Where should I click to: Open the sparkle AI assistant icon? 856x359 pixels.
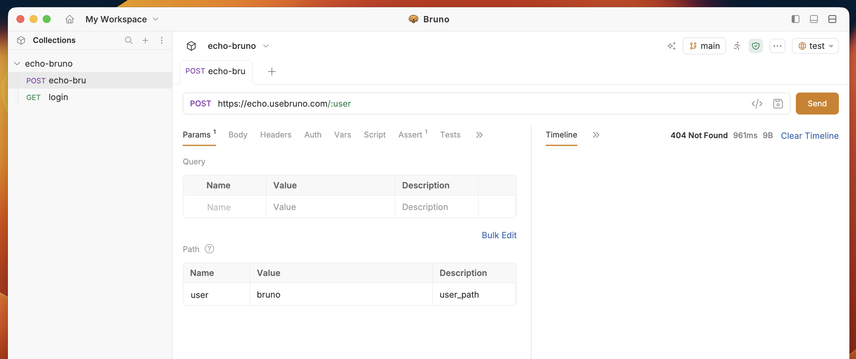click(671, 46)
